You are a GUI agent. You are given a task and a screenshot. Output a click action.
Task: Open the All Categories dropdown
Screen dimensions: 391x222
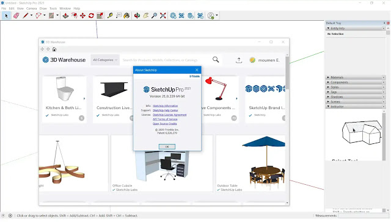(105, 60)
